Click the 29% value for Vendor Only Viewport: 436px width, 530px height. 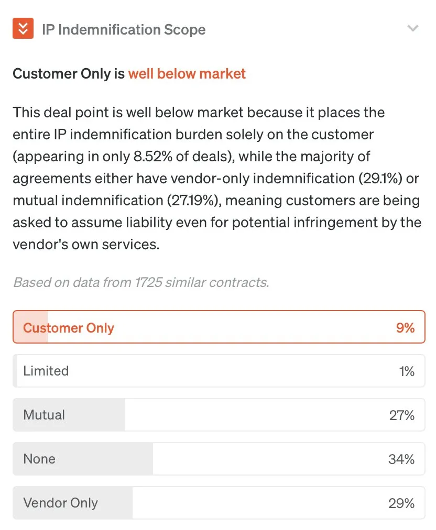pos(401,503)
